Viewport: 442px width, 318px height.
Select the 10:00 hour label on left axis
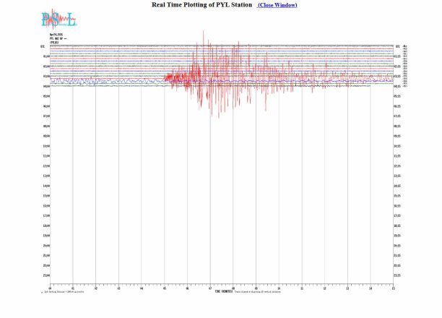[x=45, y=146]
